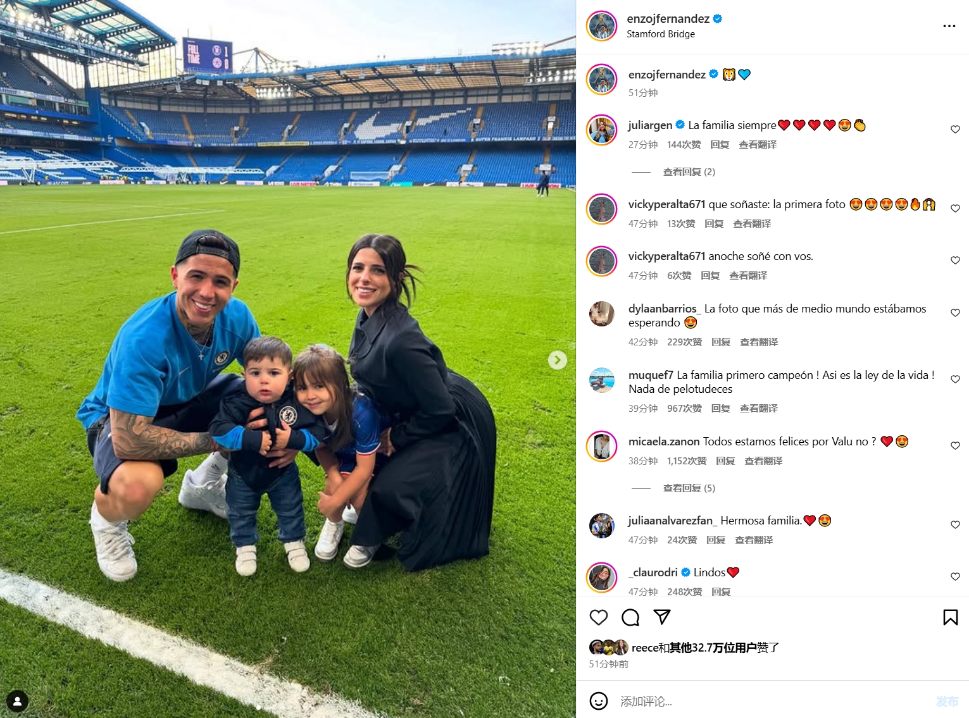Expand 查看回复 (5) under micaela.zanon's comment
Screen dimensions: 969x718
pyautogui.click(x=689, y=488)
